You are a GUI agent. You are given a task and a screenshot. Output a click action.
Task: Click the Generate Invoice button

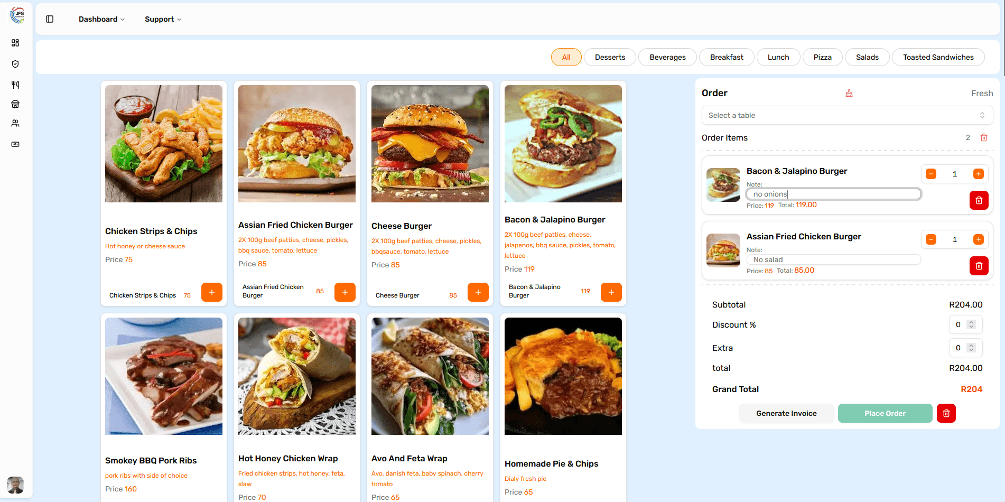point(786,413)
